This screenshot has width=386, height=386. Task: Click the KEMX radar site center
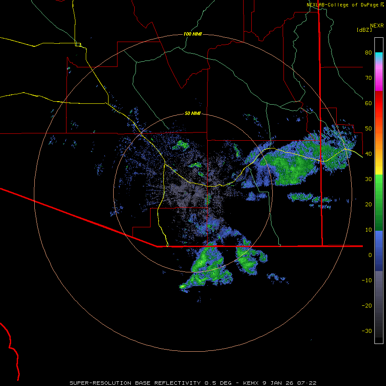(x=193, y=193)
